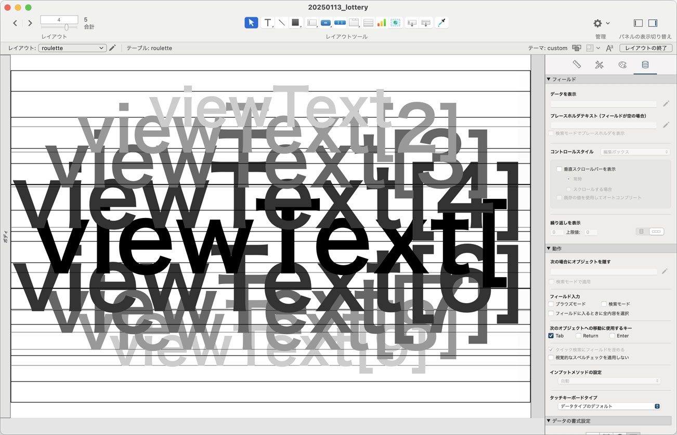Select the Portal tool
Screen dimensions: 677x435
coord(368,22)
